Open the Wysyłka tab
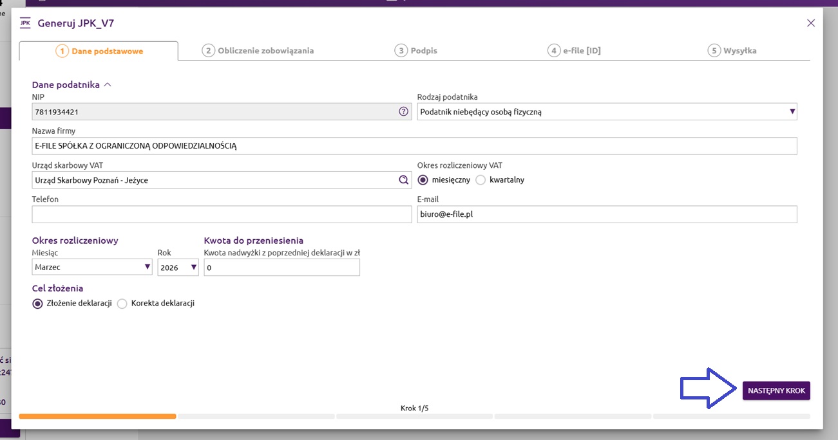Screen dimensions: 838x440 click(x=732, y=51)
